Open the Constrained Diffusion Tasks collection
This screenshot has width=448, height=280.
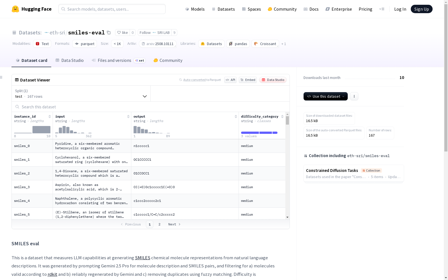(x=354, y=173)
